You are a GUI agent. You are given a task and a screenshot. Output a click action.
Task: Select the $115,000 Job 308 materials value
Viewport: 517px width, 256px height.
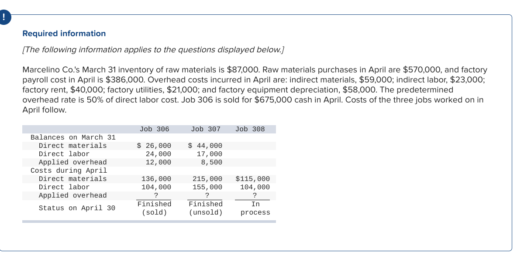point(253,178)
